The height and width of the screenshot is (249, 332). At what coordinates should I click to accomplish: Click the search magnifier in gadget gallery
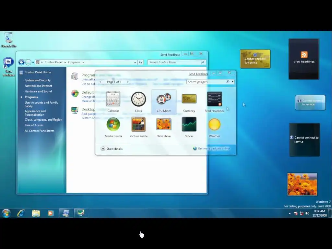coord(228,82)
